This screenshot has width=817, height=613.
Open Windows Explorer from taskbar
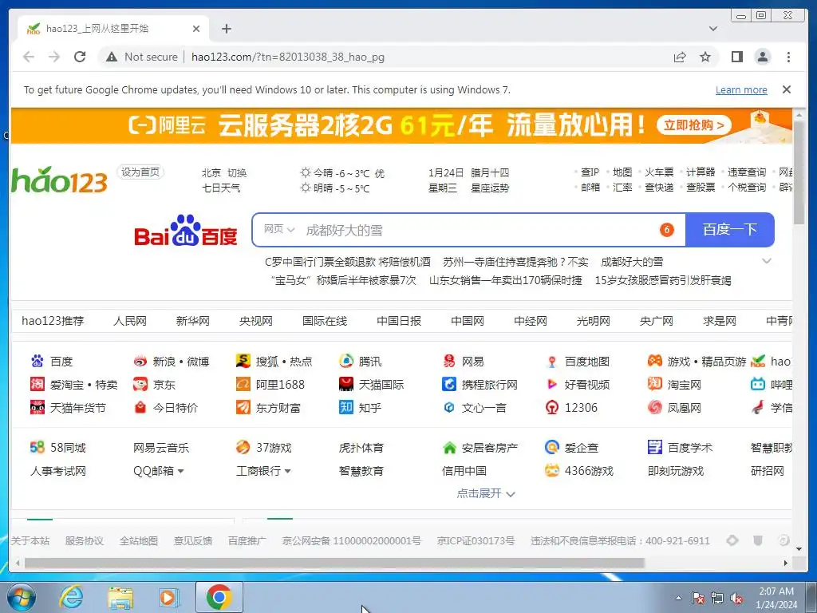tap(120, 597)
